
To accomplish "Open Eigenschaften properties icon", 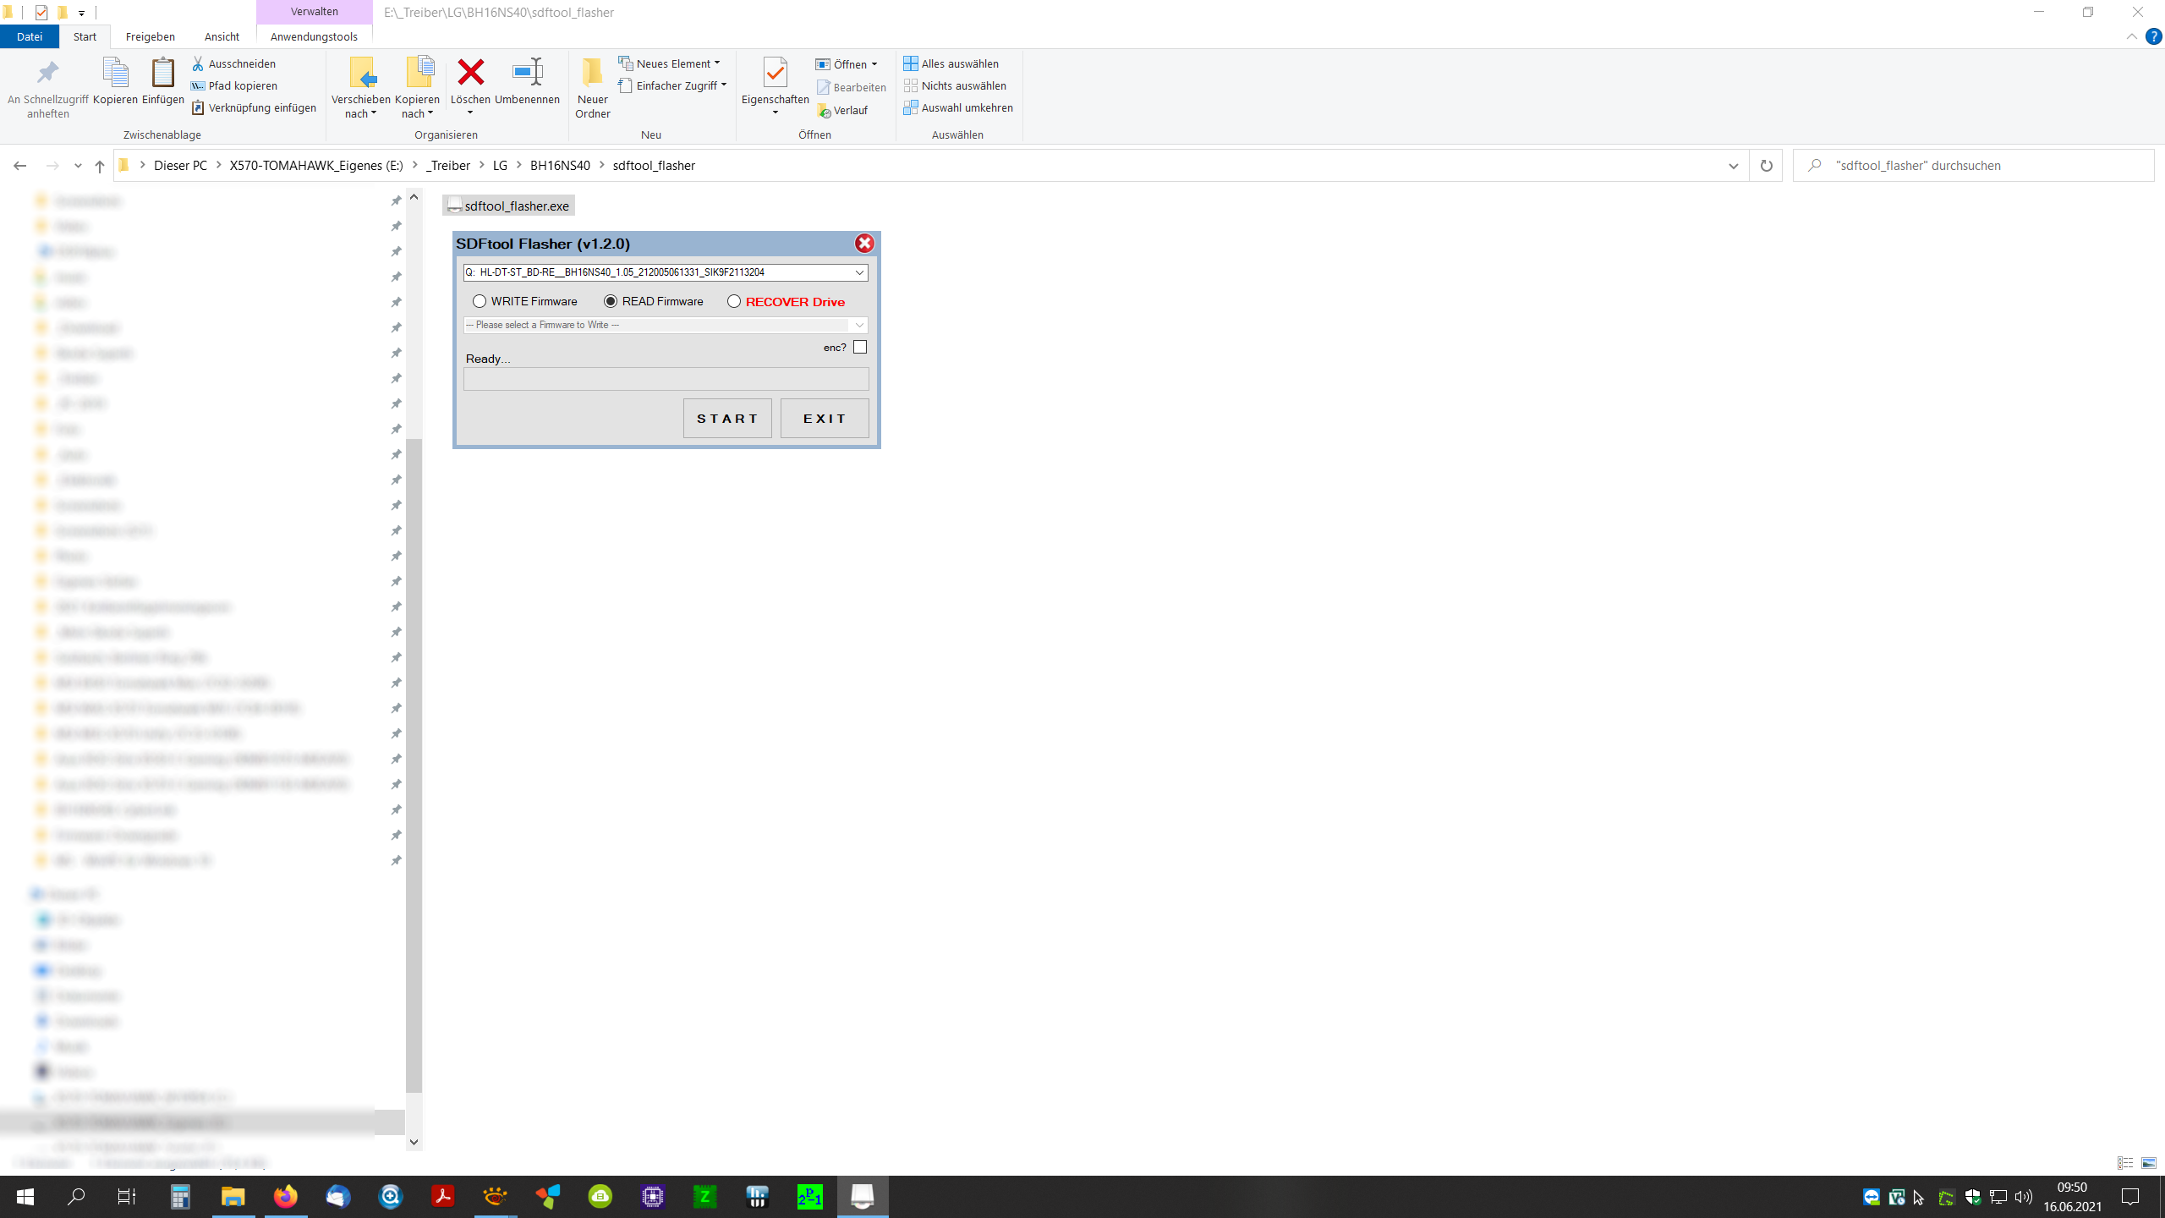I will point(775,73).
